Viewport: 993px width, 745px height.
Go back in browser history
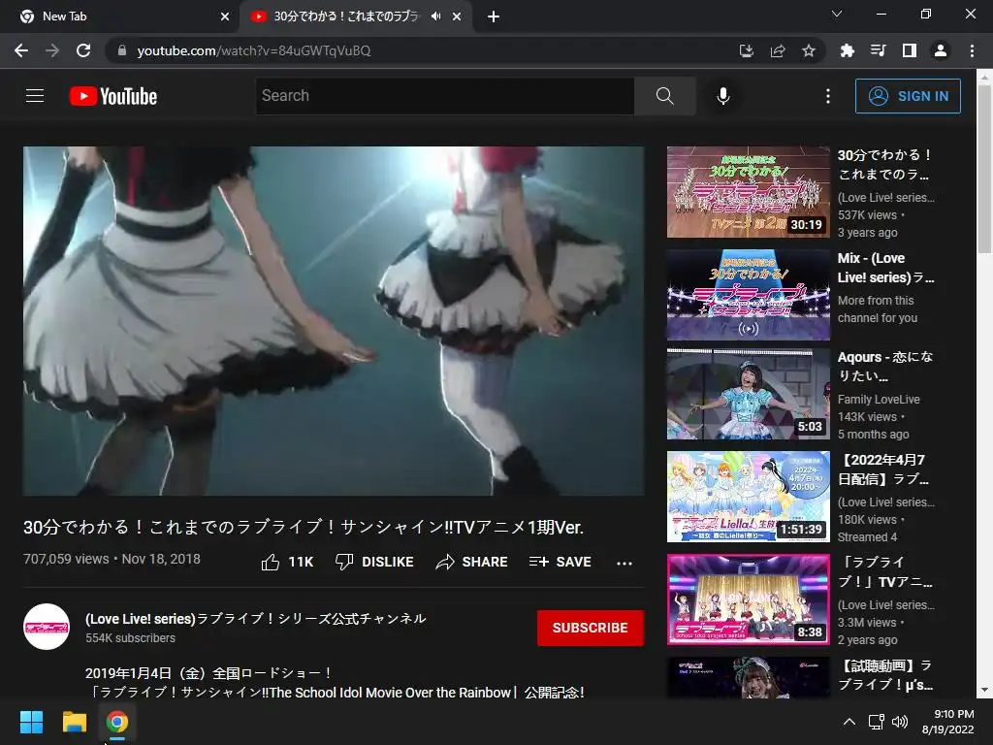pos(21,50)
